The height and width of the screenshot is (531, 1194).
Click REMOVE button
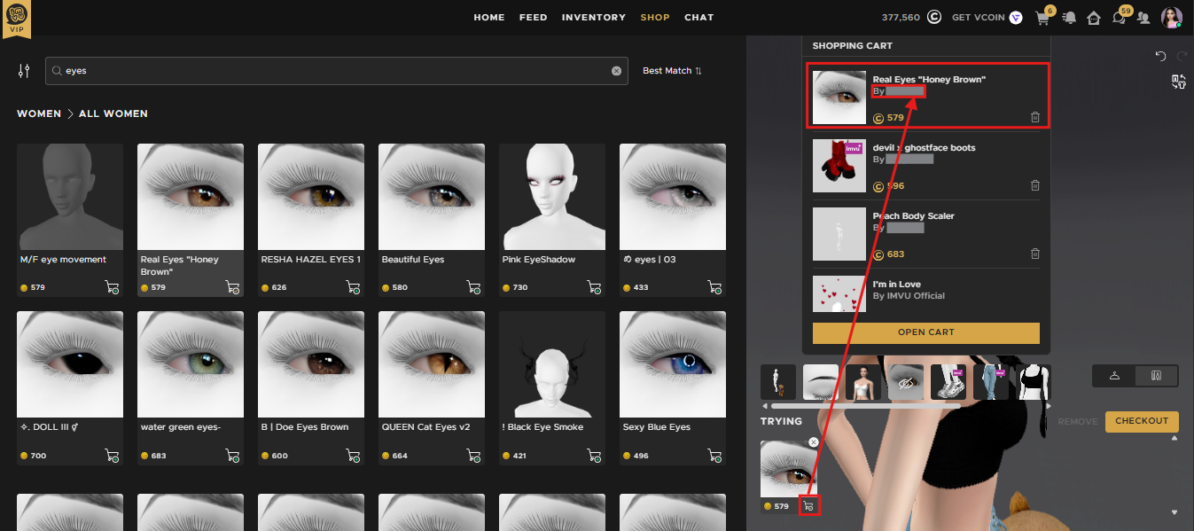(x=1077, y=422)
